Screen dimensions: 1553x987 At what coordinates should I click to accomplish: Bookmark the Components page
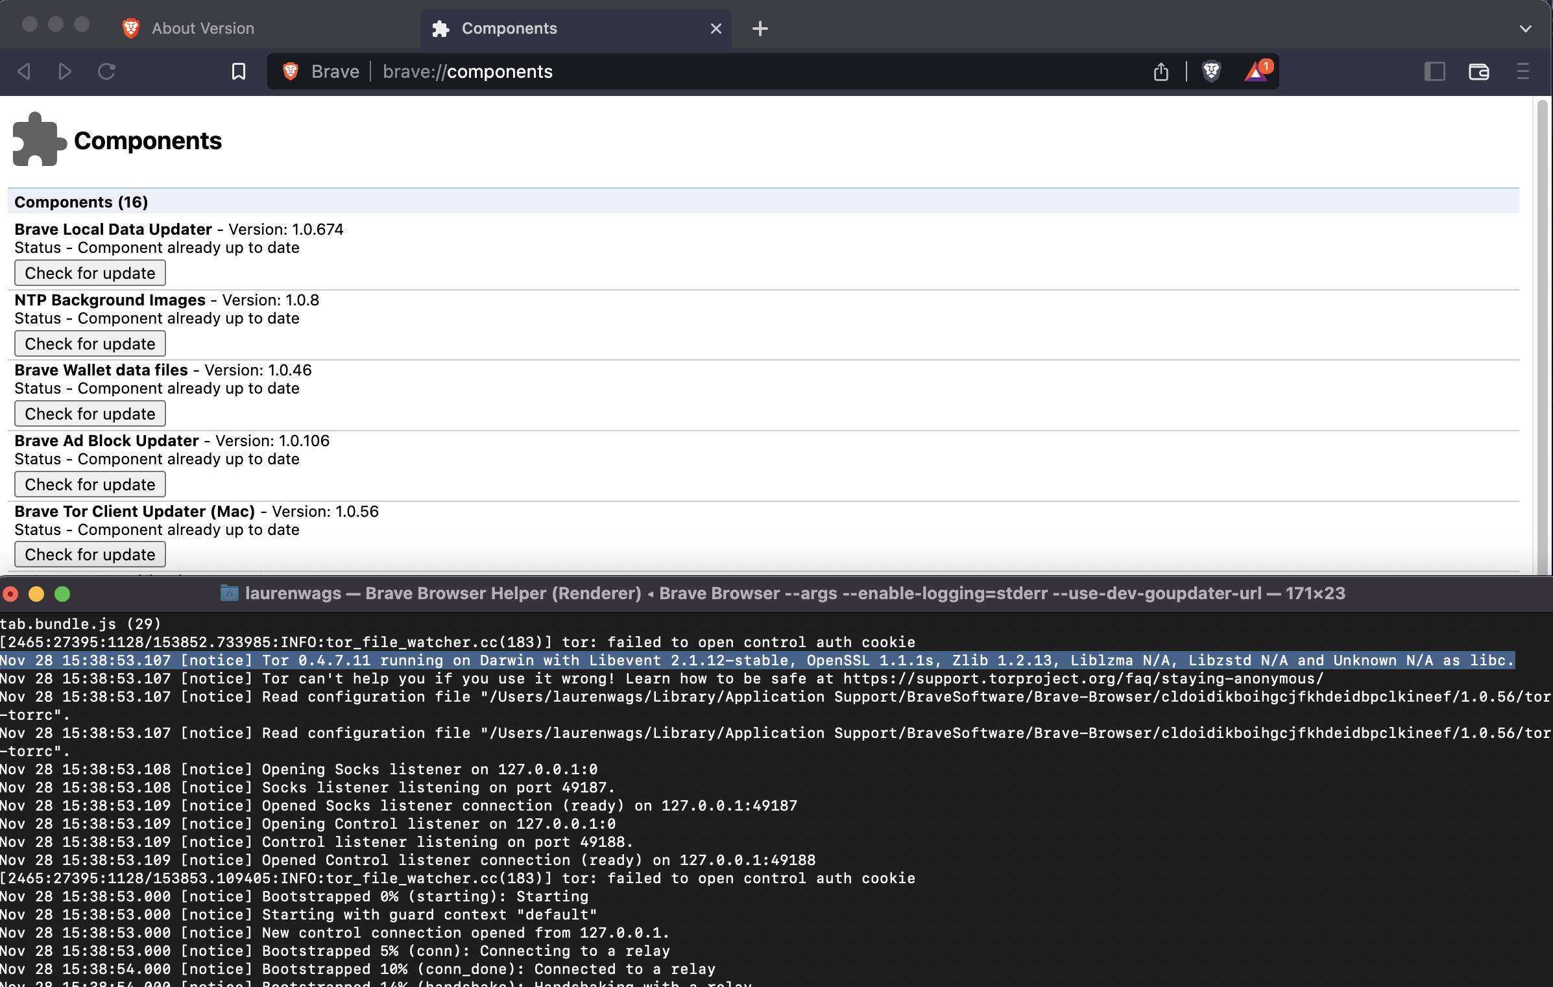238,71
